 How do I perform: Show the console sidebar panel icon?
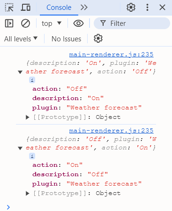[9, 23]
